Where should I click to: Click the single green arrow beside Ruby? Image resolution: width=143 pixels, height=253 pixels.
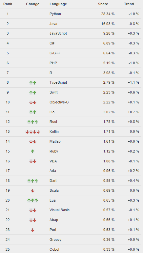[x=32, y=151]
